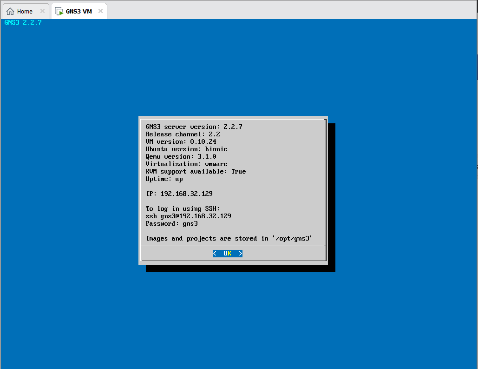The image size is (478, 369).
Task: Click the 'KVM support available: True' line
Action: tap(196, 172)
